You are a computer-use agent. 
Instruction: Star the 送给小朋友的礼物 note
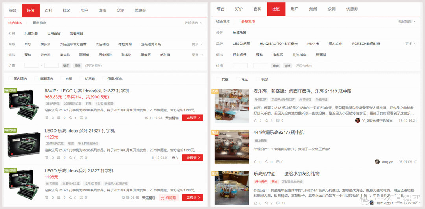point(267,203)
